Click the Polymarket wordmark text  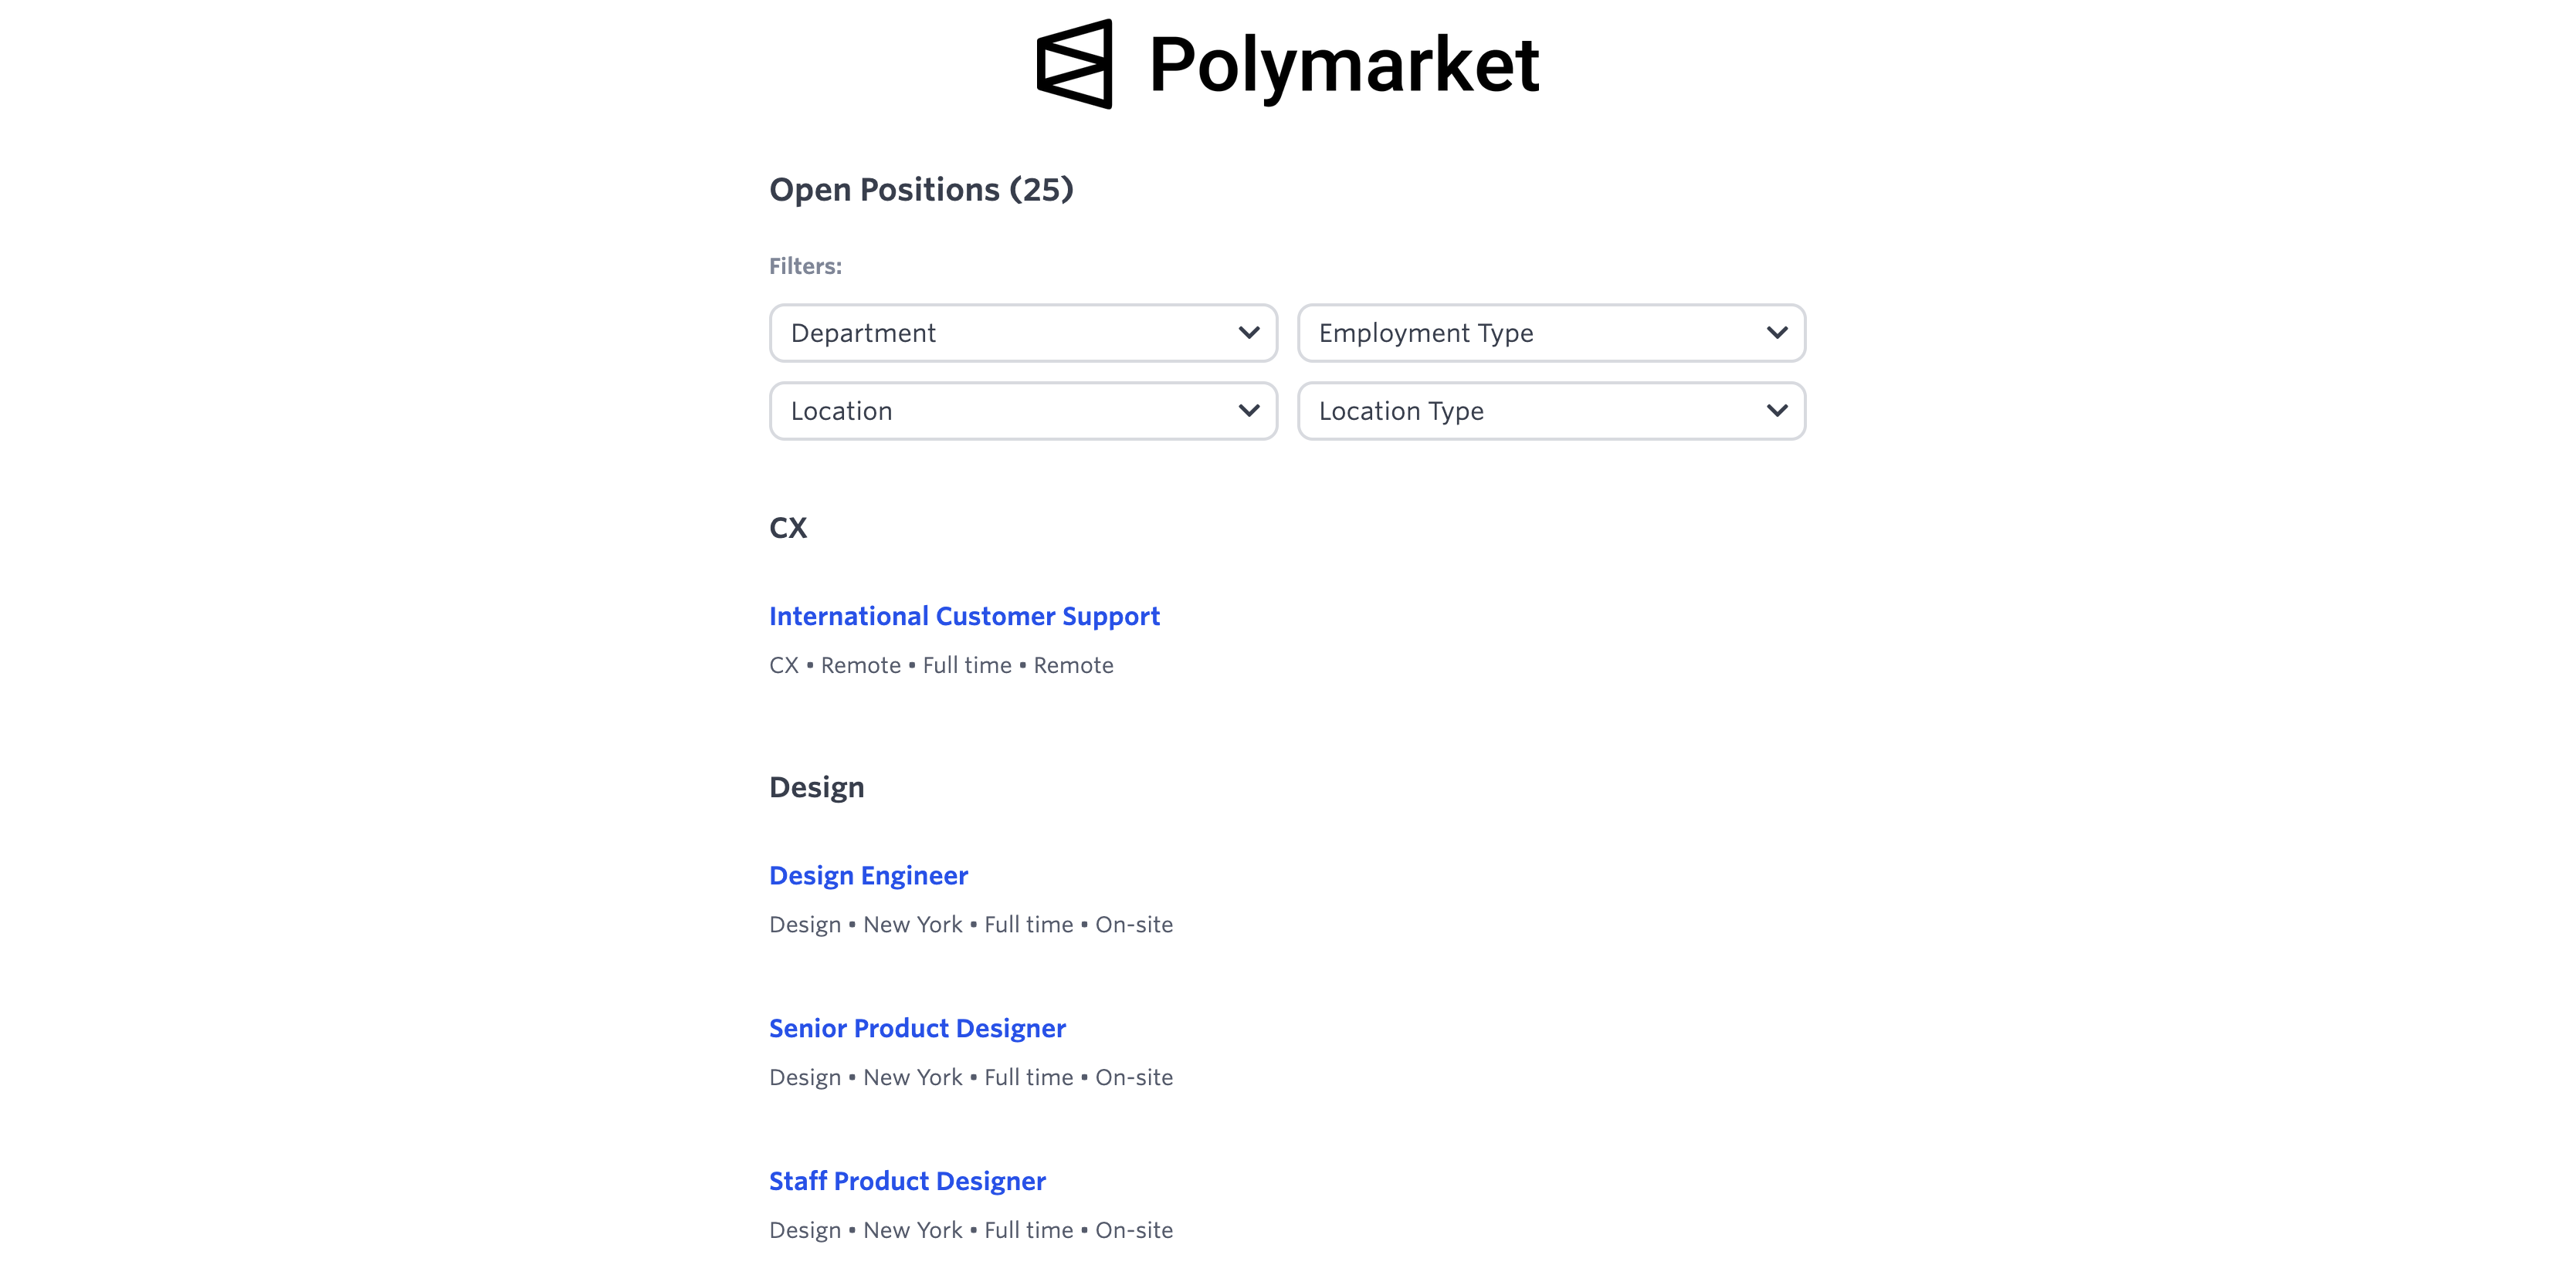(x=1343, y=66)
